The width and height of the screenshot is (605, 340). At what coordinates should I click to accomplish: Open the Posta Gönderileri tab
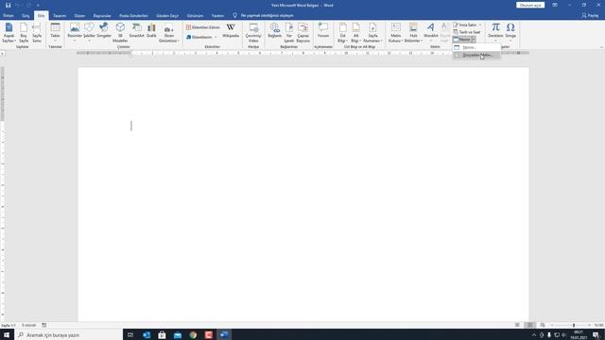click(x=133, y=16)
